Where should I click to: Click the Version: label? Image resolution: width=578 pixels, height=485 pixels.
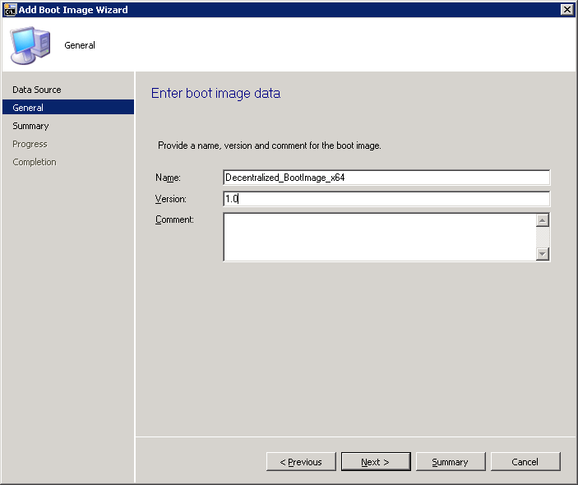171,199
